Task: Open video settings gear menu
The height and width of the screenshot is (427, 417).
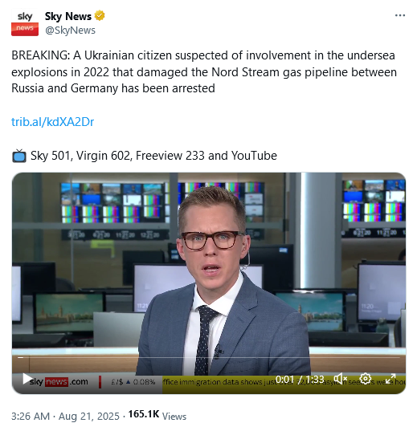Action: pyautogui.click(x=366, y=379)
